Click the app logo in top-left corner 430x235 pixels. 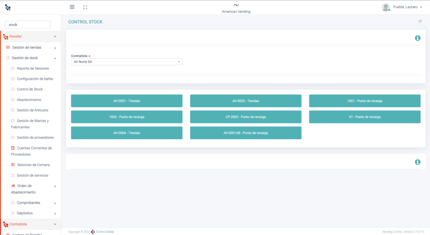(x=8, y=8)
